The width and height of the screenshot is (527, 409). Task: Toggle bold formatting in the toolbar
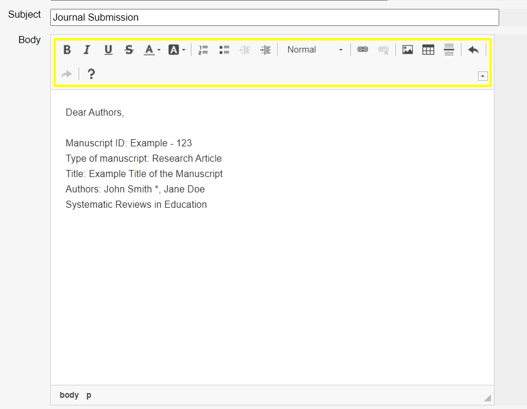pyautogui.click(x=67, y=50)
